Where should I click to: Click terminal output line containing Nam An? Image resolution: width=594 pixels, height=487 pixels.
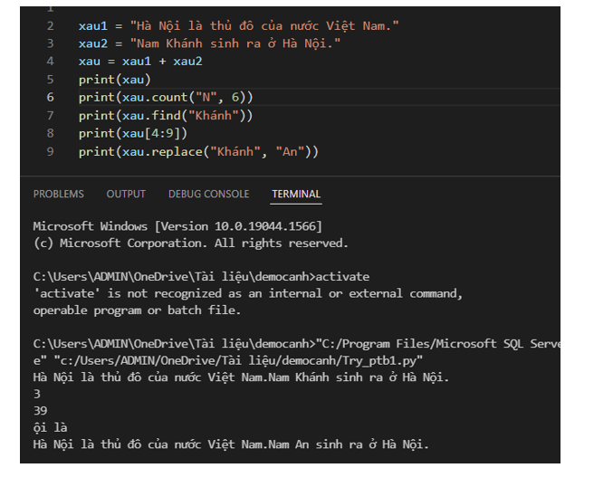coord(231,444)
